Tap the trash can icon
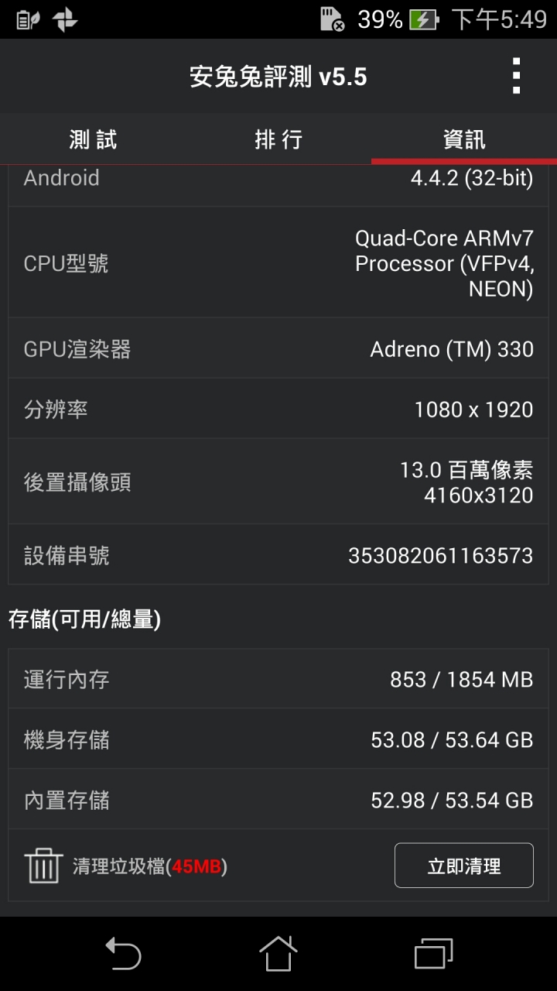 tap(43, 866)
